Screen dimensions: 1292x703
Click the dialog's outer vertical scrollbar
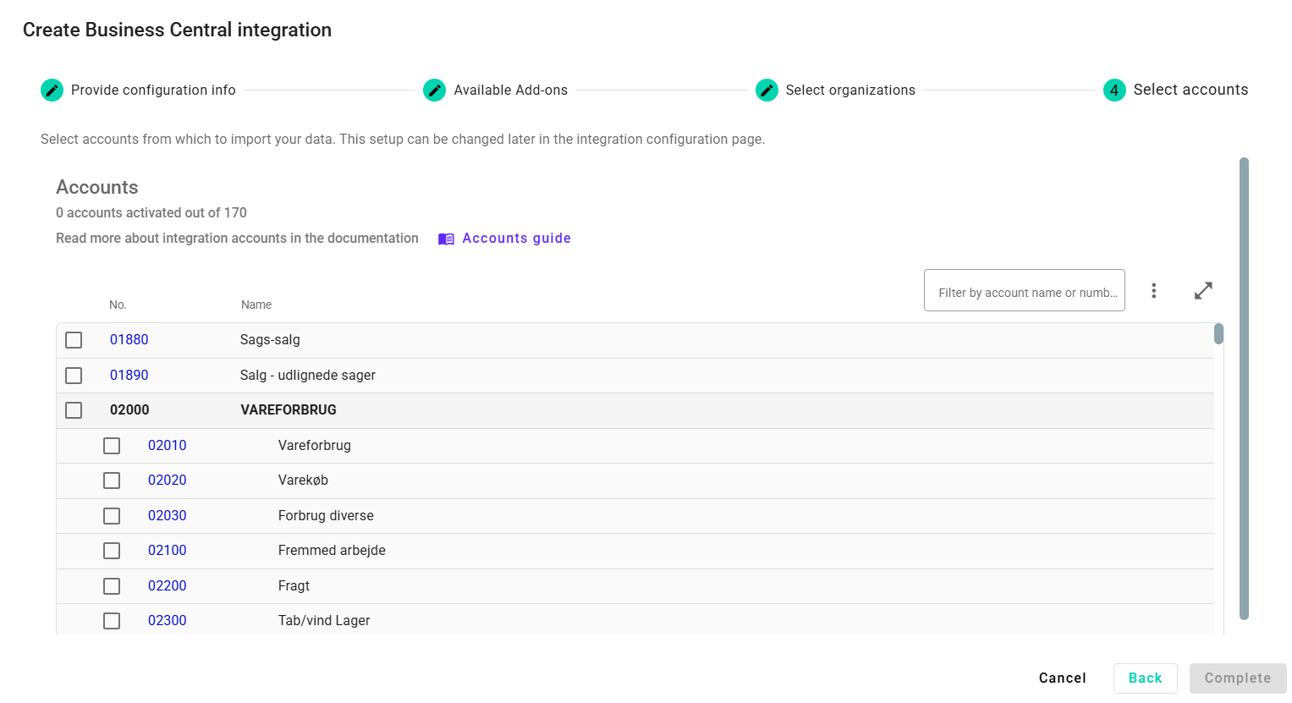pyautogui.click(x=1244, y=388)
